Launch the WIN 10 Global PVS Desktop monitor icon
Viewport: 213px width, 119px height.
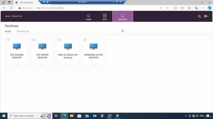(x=68, y=47)
